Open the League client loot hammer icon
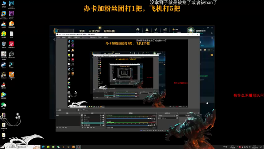This screenshot has height=149, width=264. (x=156, y=30)
